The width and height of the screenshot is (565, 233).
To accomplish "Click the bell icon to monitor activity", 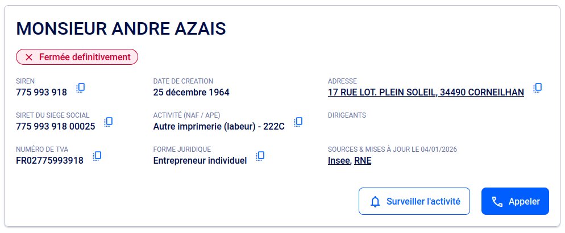I will pyautogui.click(x=375, y=202).
